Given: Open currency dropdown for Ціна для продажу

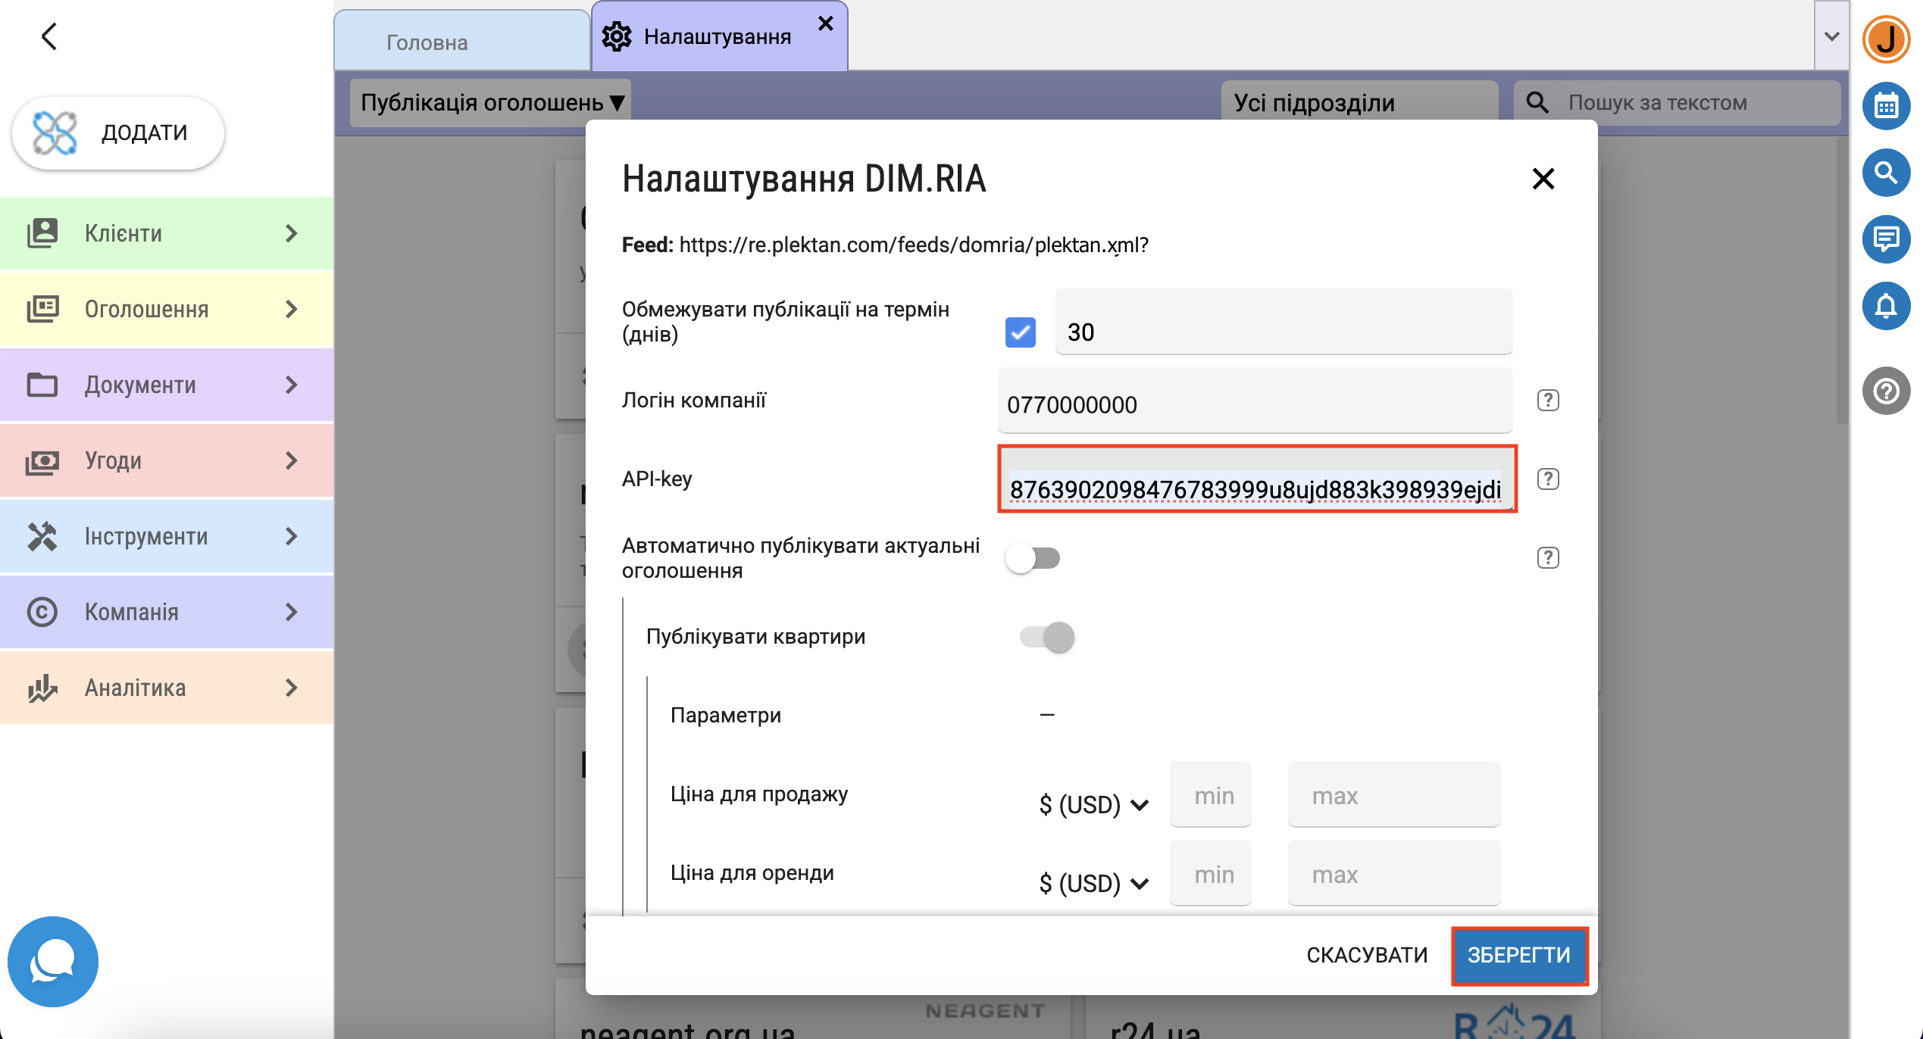Looking at the screenshot, I should [x=1093, y=804].
